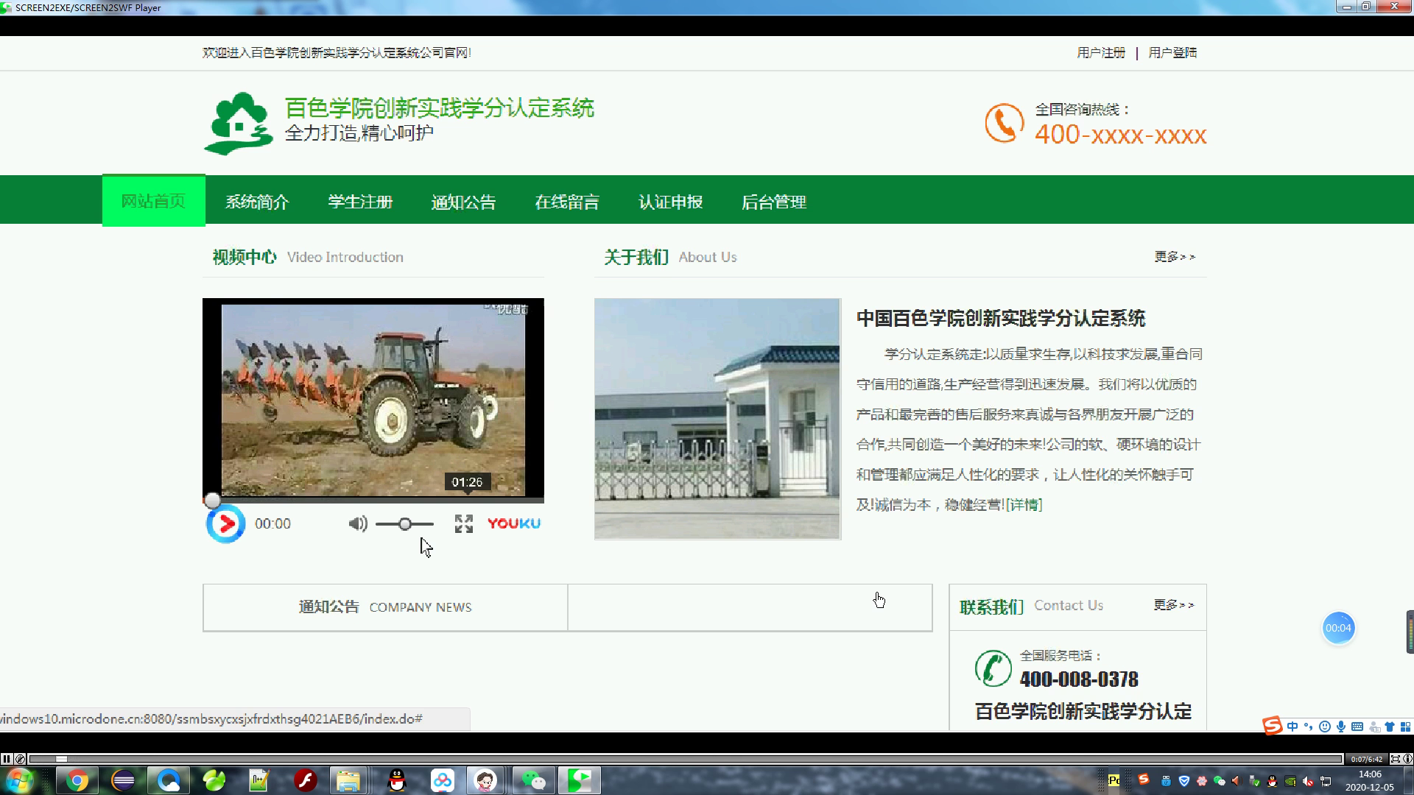Open WeChat from the taskbar
This screenshot has width=1414, height=795.
[x=534, y=780]
